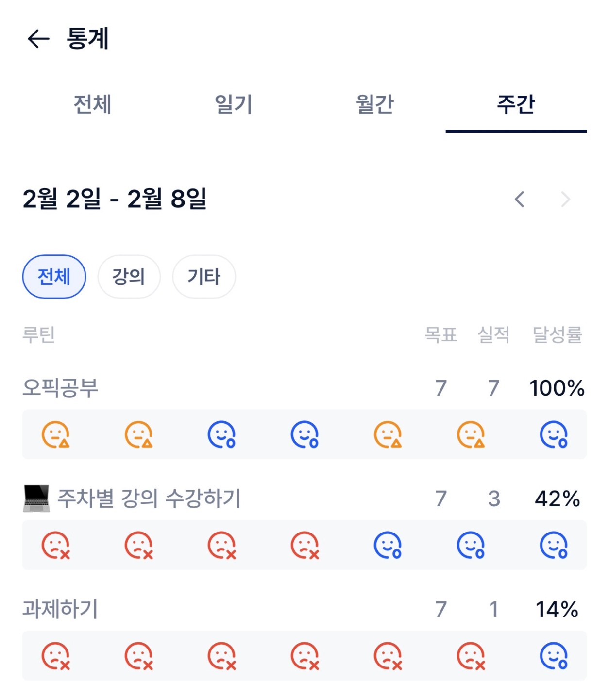This screenshot has height=699, width=609.
Task: Open the 주차별 강의 수강하기 routine
Action: click(149, 499)
